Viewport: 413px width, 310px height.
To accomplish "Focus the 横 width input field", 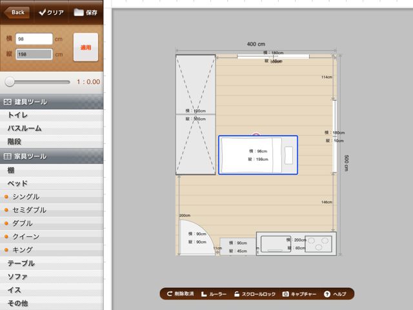I will pos(34,39).
